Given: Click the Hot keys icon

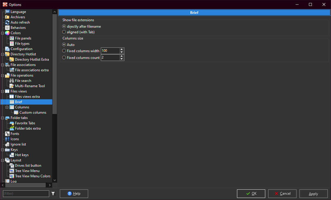Looking at the screenshot, I should [x=12, y=155].
